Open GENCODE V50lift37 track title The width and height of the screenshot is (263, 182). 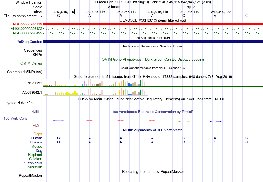click(153, 20)
